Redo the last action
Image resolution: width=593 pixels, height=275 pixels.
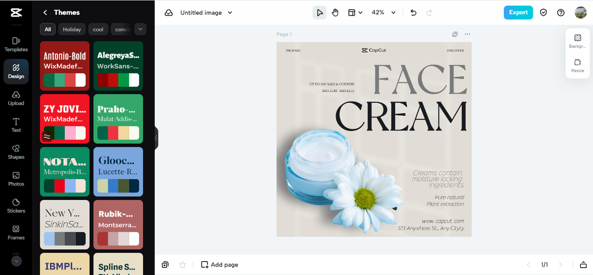pyautogui.click(x=429, y=12)
